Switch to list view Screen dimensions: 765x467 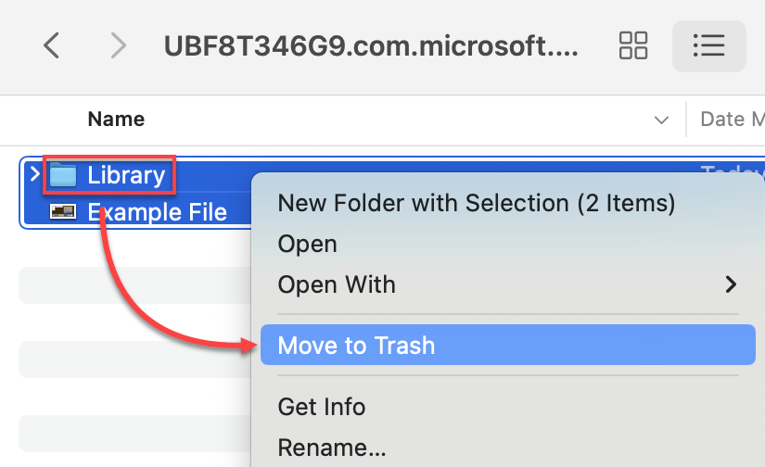point(708,45)
